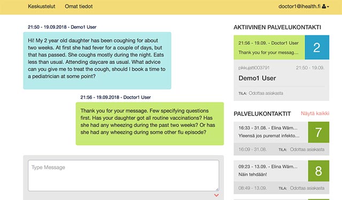Click the Odottaa asiakasta status under Demo1 User

click(x=266, y=93)
